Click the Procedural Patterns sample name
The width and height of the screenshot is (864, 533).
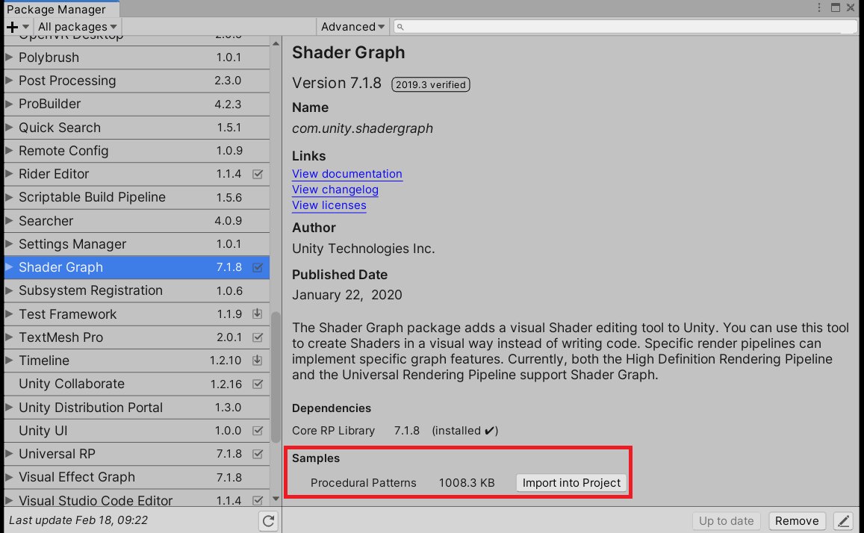click(x=363, y=483)
